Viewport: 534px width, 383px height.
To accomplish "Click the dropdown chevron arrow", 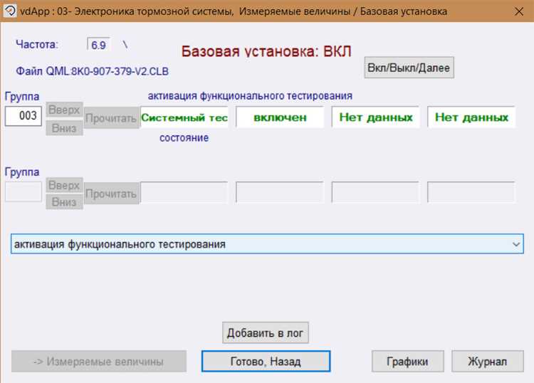I will 516,244.
